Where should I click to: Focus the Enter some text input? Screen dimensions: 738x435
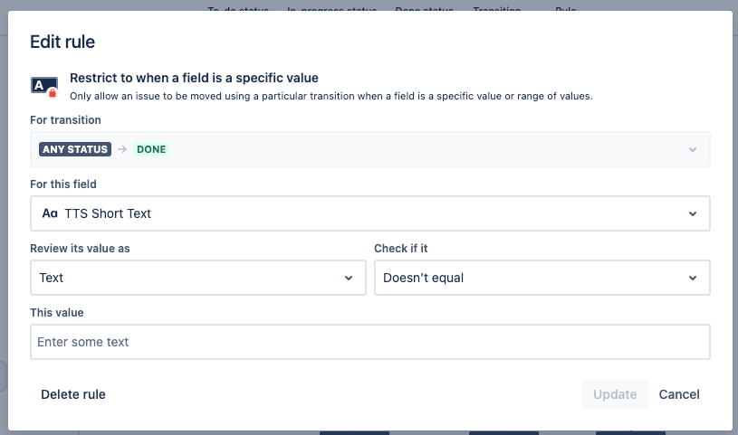tap(370, 342)
